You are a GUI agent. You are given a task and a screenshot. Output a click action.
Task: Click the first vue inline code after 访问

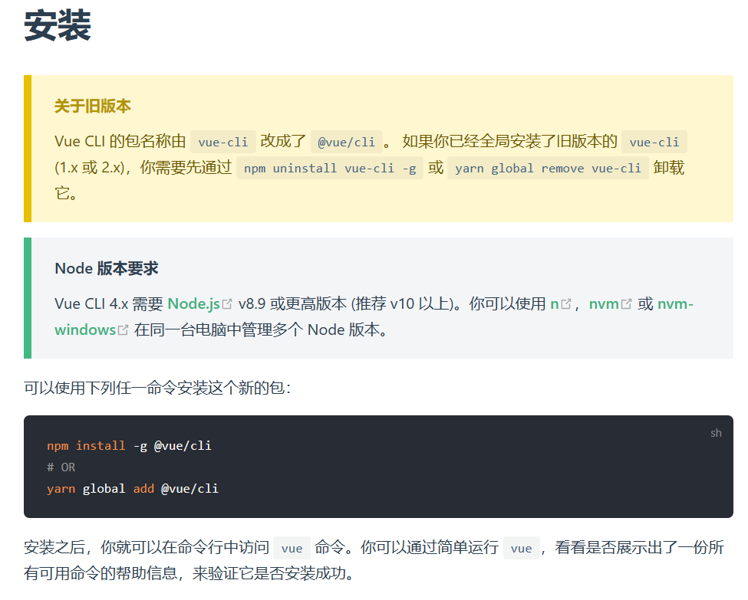292,548
